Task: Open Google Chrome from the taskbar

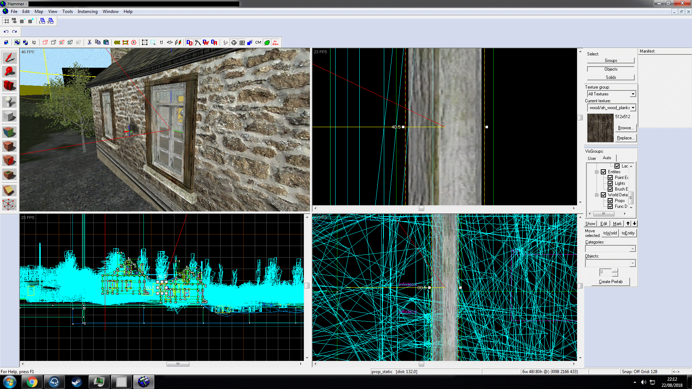Action: pos(32,382)
